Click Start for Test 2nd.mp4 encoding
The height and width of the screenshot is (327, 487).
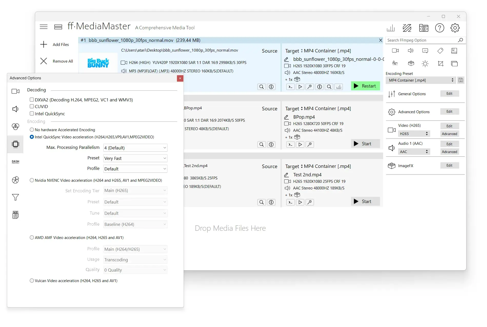365,201
